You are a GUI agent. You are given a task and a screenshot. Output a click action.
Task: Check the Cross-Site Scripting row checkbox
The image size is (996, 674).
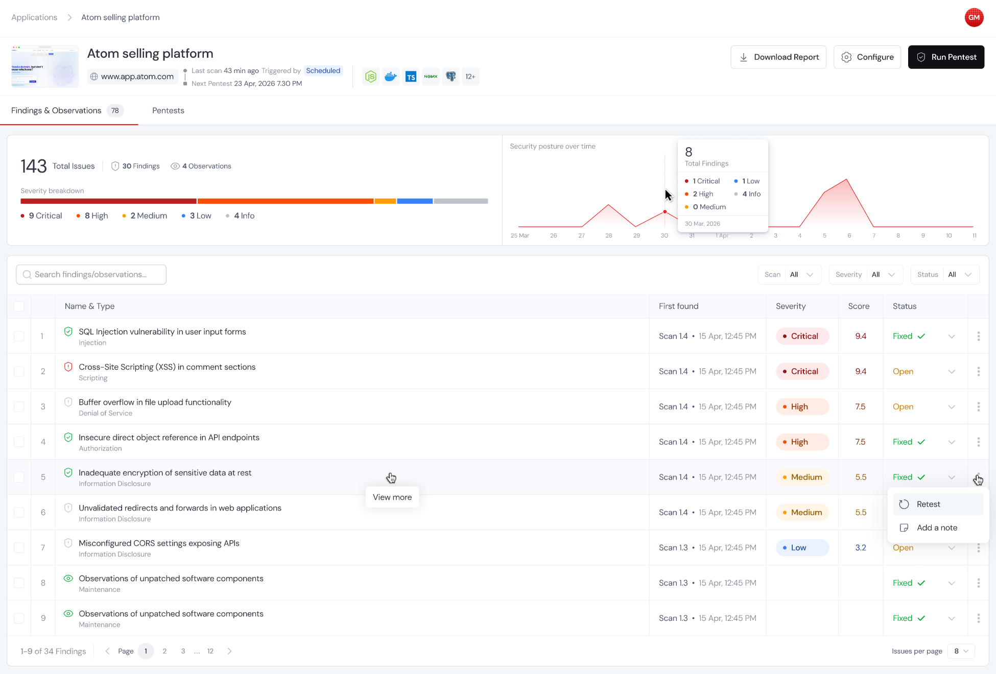click(x=19, y=371)
